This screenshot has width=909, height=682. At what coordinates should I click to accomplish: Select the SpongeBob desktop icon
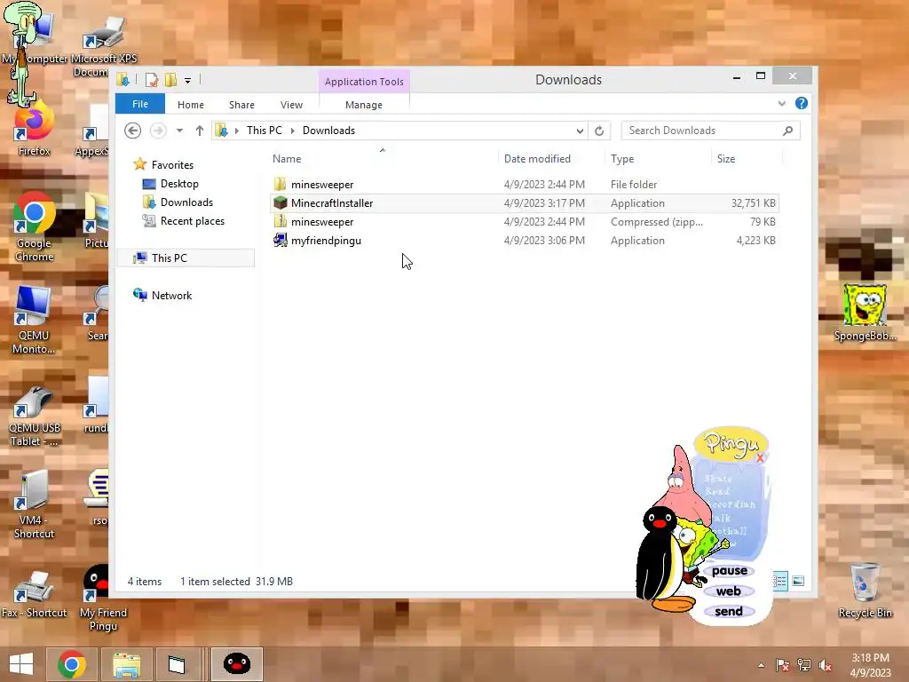[x=865, y=312]
